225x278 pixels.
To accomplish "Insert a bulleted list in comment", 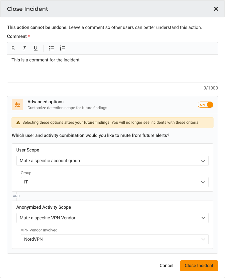I will click(51, 48).
